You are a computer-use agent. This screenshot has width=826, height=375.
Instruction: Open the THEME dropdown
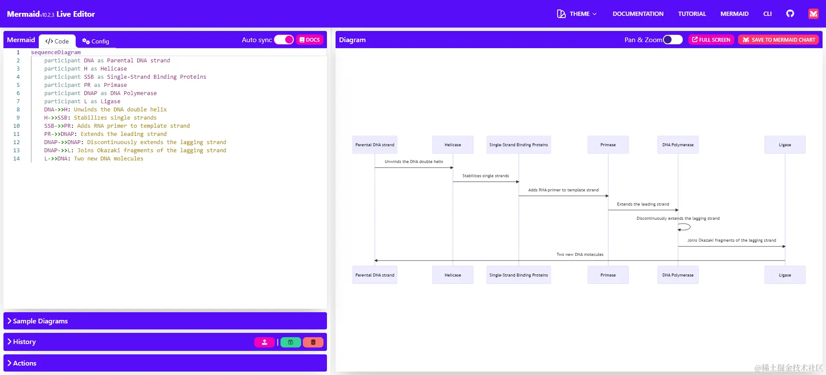[577, 14]
